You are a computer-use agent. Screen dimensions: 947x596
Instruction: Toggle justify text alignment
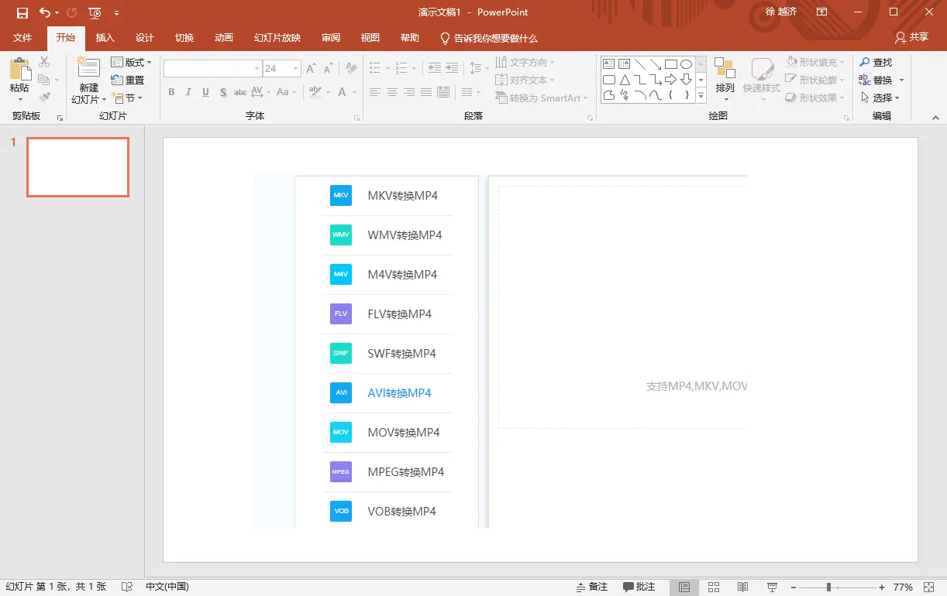pos(426,92)
